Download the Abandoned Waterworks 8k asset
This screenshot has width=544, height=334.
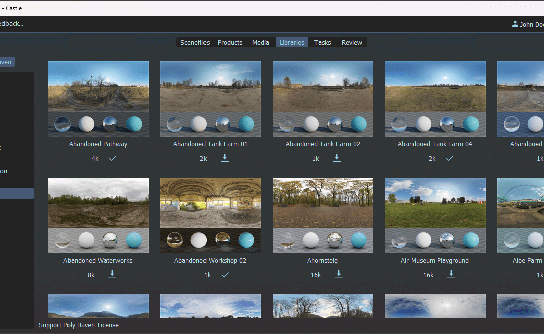[x=112, y=274]
